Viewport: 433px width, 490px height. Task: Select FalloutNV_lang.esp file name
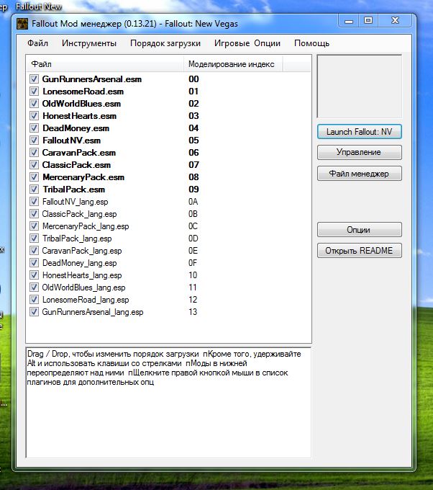(76, 202)
